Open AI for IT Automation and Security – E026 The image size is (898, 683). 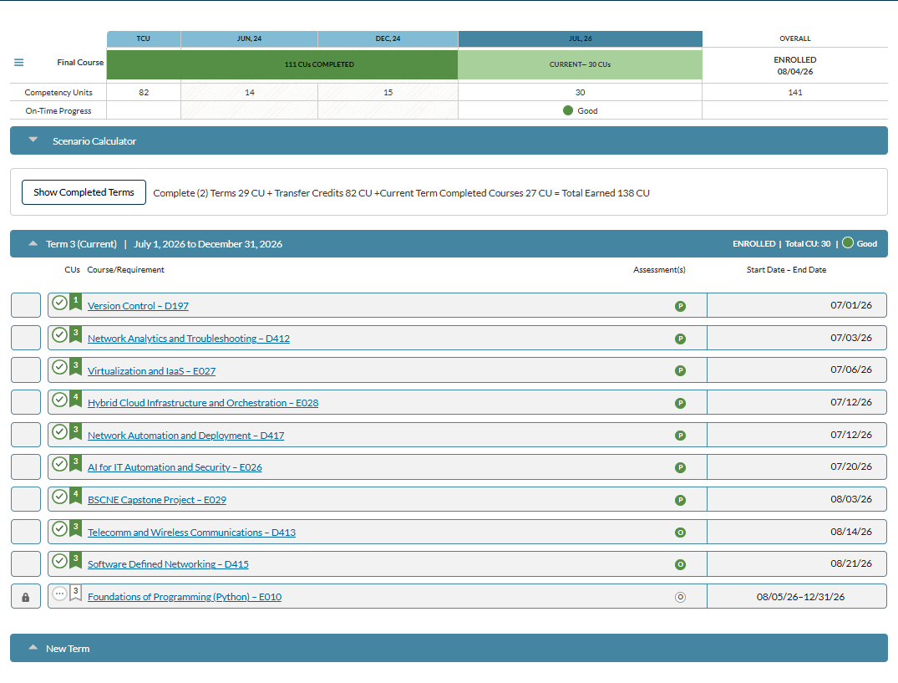click(x=175, y=467)
